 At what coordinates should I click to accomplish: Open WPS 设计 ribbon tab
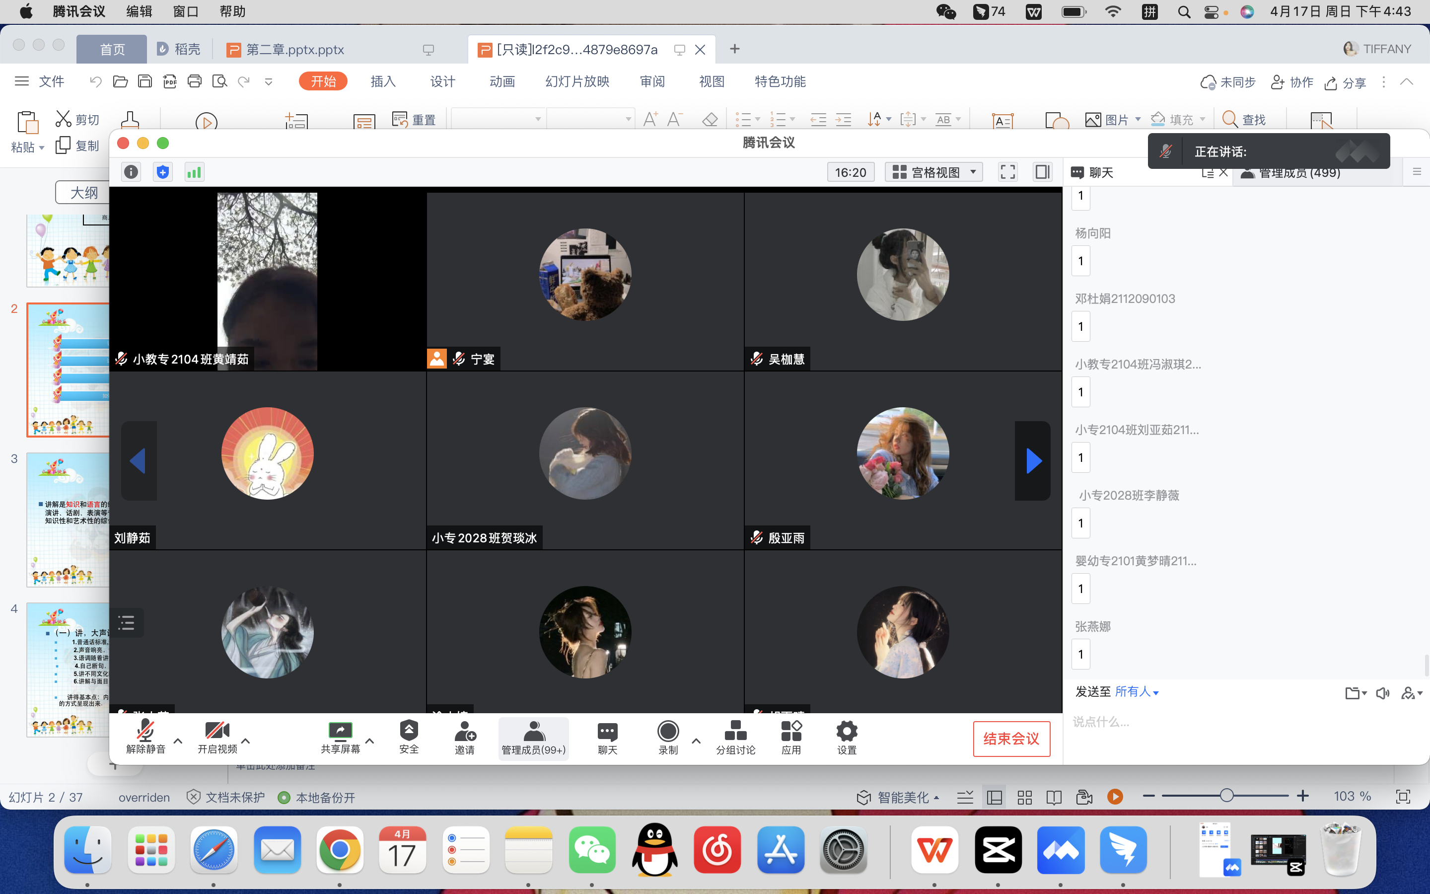[442, 81]
